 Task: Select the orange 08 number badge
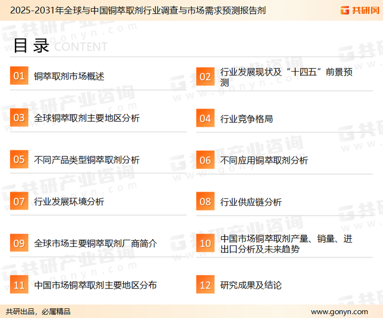[x=205, y=201]
